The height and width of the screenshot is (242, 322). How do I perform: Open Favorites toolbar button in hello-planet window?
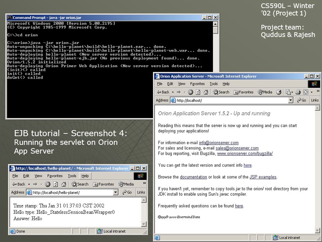tap(103, 184)
